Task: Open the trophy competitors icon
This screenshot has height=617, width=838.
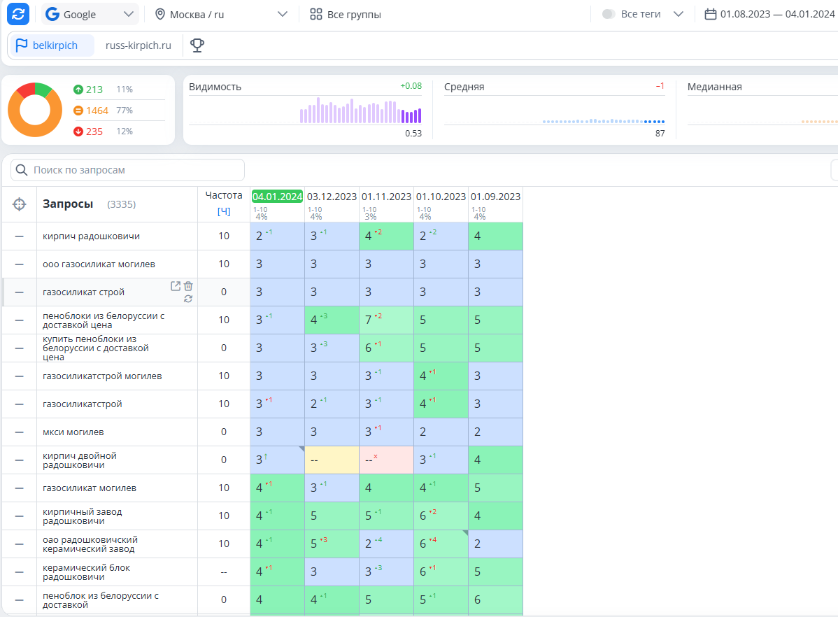Action: coord(197,45)
